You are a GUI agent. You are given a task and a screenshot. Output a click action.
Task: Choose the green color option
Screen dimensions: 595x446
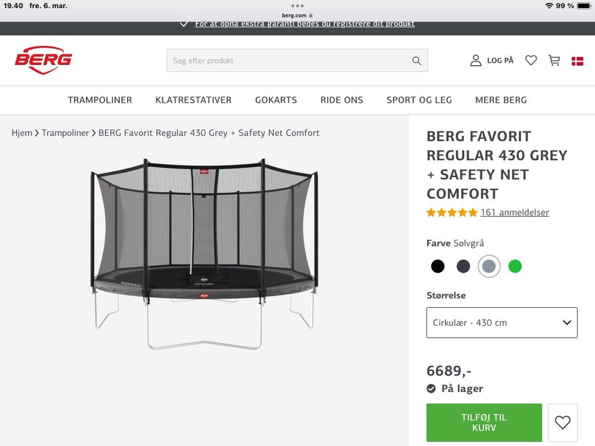pos(515,266)
